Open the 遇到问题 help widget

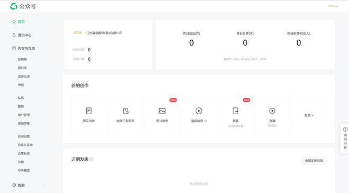[345, 138]
